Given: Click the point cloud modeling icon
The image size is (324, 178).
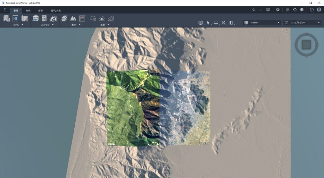Looking at the screenshot, I should 93,19.
